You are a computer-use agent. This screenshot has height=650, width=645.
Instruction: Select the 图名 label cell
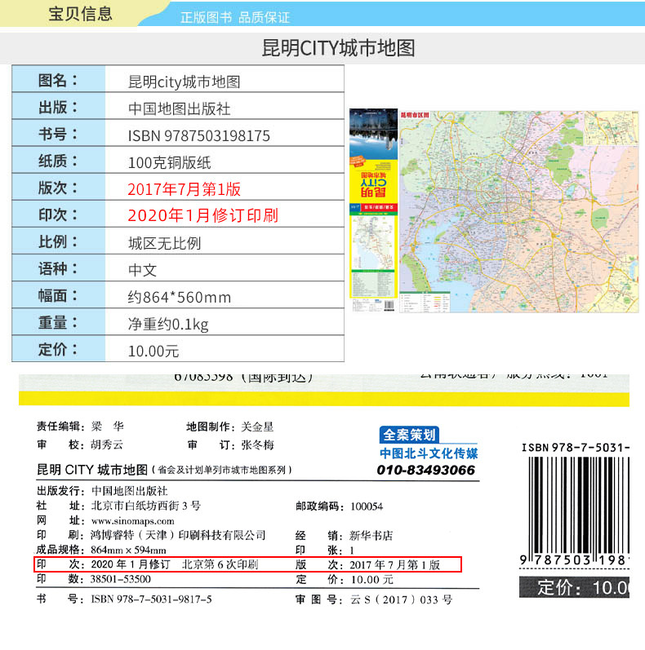59,80
